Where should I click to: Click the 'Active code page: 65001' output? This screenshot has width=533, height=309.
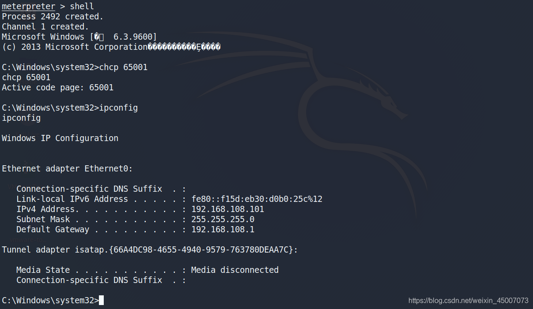coord(57,87)
